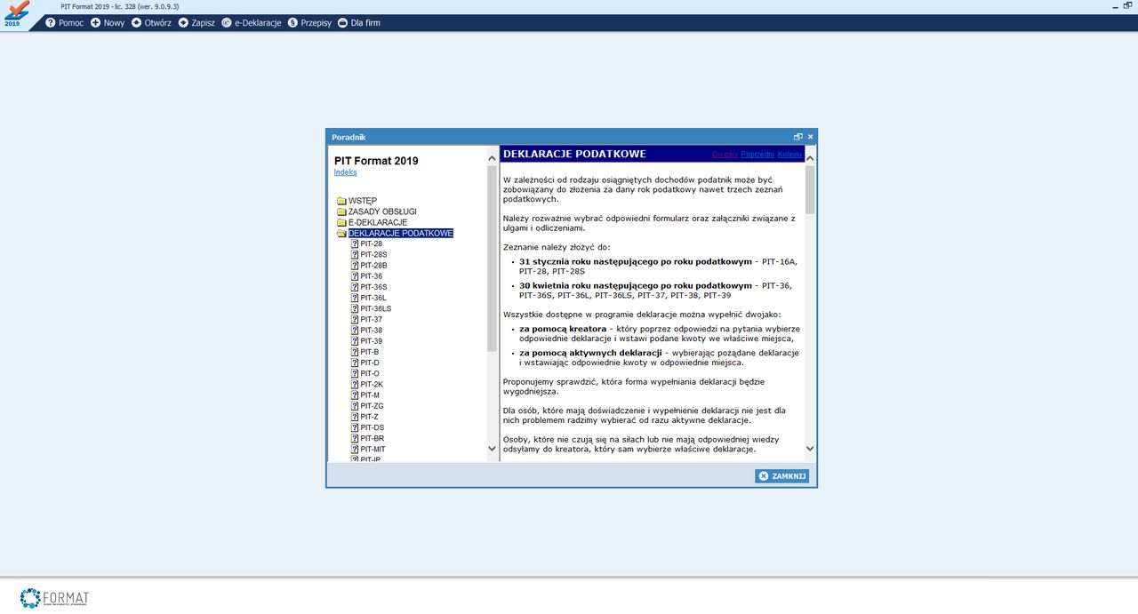Collapse DEKLARACJE PODATKOWE folder
Image resolution: width=1138 pixels, height=614 pixels.
[401, 233]
